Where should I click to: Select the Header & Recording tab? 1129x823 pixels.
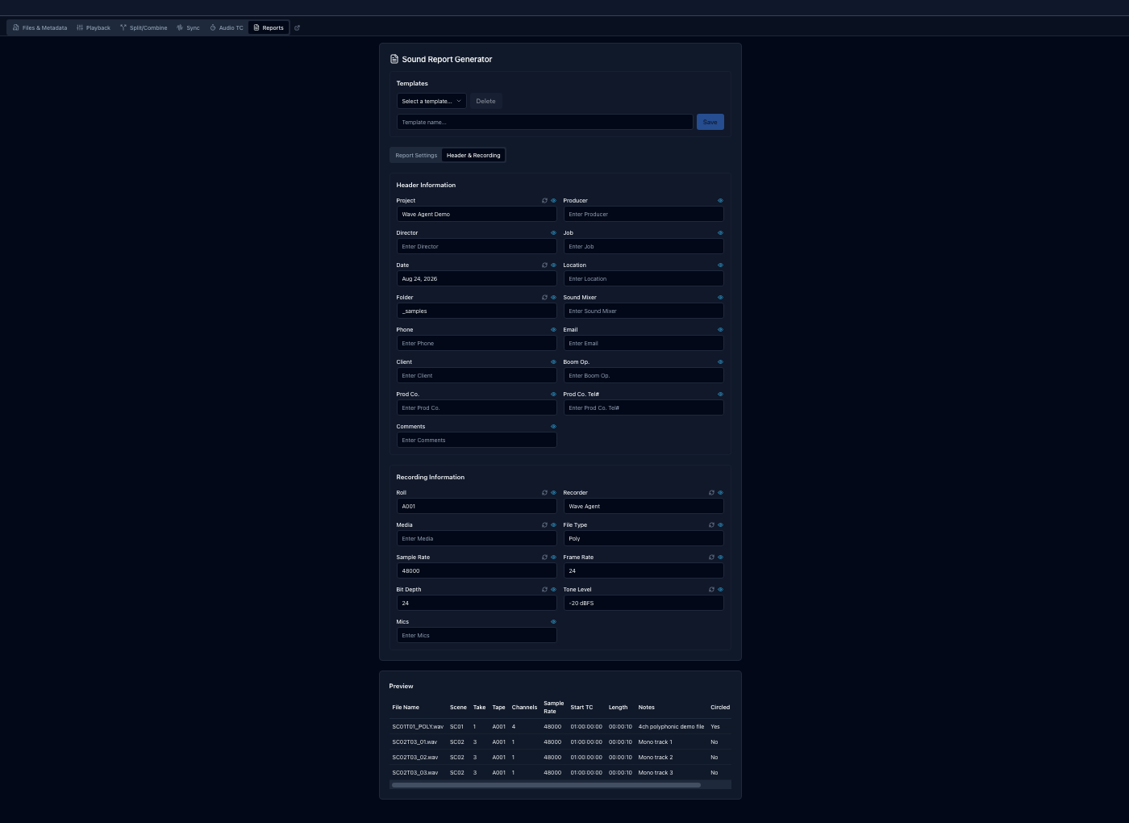tap(473, 155)
